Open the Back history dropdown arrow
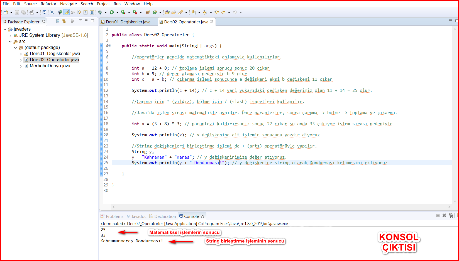Screen dimensions: 459x261 [x=229, y=12]
